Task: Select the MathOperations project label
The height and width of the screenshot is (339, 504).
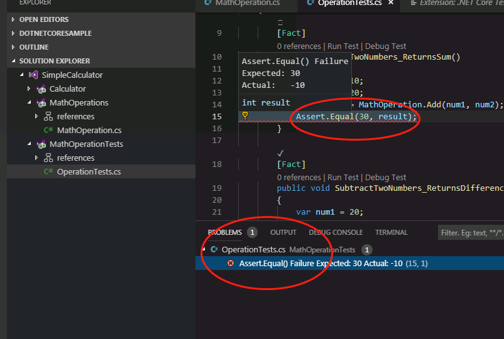Action: tap(79, 102)
